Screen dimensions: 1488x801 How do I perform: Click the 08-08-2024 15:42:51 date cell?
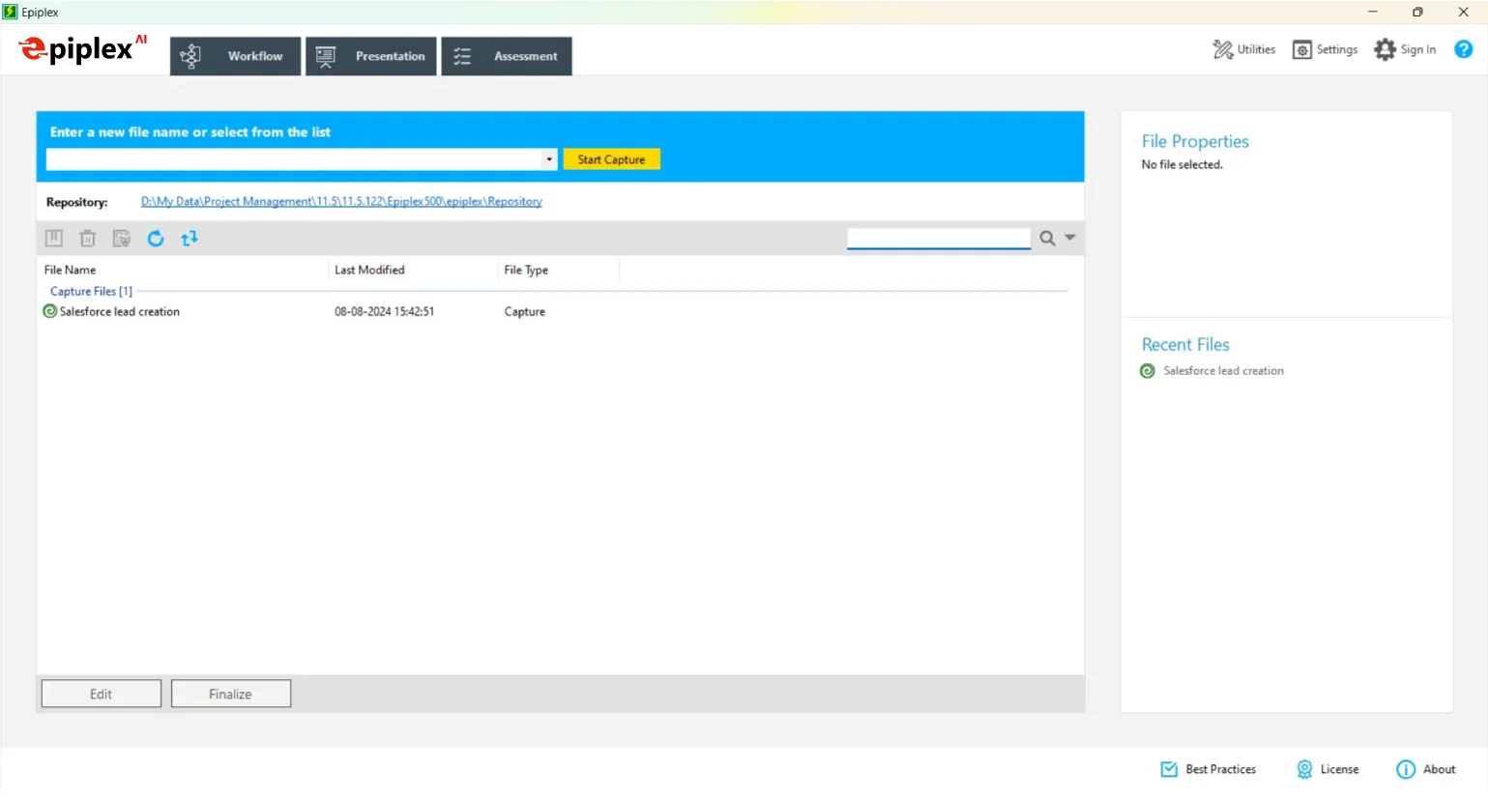[384, 312]
